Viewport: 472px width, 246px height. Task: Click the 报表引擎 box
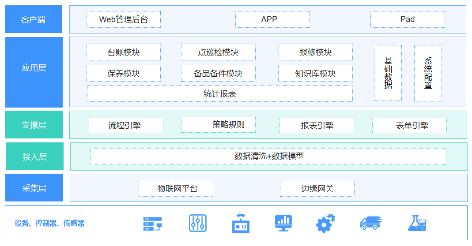[x=317, y=125]
